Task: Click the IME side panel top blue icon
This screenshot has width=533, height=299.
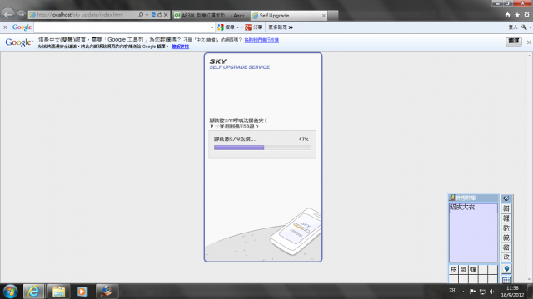Action: (506, 199)
